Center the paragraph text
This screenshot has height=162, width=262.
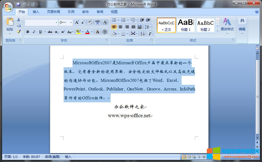coord(120,27)
